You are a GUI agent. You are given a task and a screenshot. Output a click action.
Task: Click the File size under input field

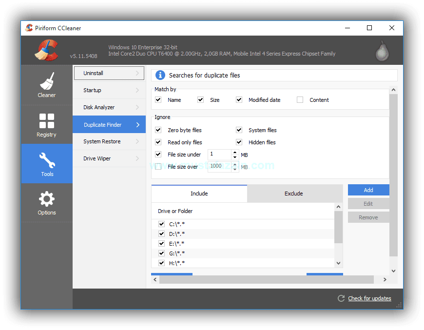pos(220,154)
